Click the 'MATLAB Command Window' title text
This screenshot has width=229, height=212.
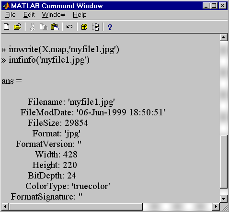point(57,6)
